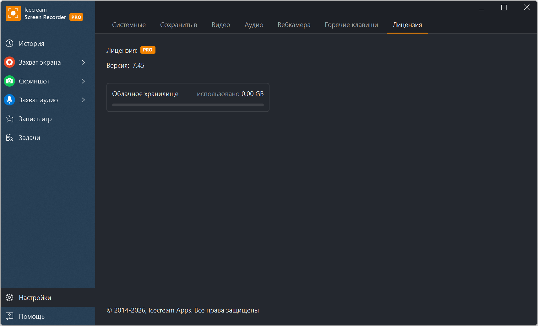Click the Settings gear icon

(9, 297)
